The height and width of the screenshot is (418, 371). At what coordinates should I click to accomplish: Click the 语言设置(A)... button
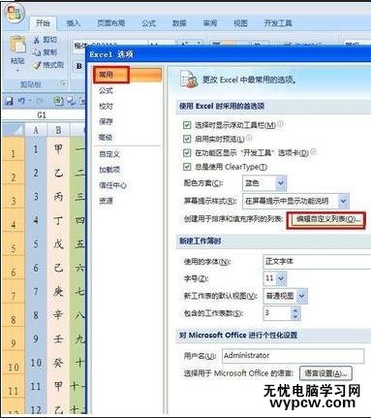pos(325,373)
